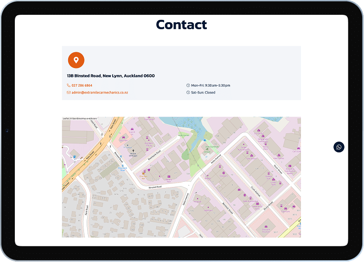The image size is (364, 262).
Task: Open the admin@extramilecarmechanics.co.nz email link
Action: pyautogui.click(x=100, y=93)
